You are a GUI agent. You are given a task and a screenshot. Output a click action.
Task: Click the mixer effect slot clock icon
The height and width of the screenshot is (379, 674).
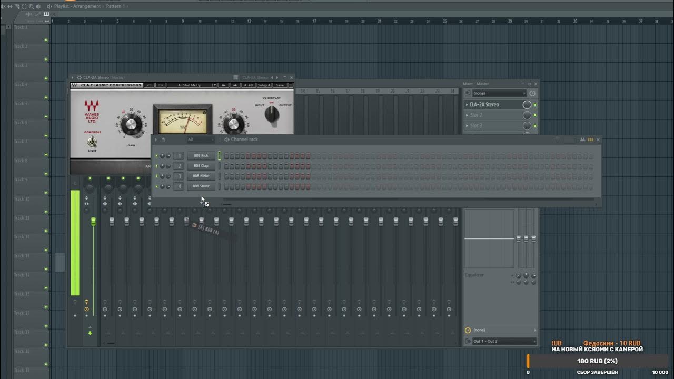pyautogui.click(x=532, y=93)
